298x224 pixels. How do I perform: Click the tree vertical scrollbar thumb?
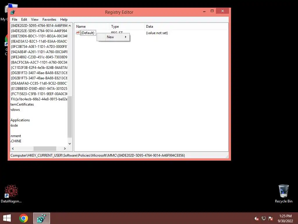point(70,117)
